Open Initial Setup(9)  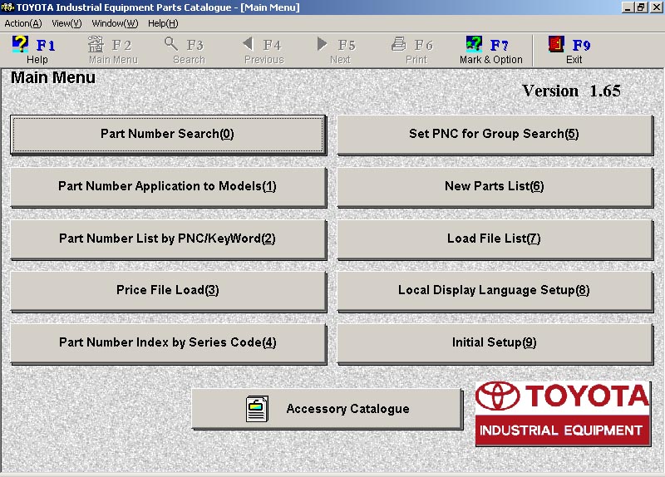495,343
